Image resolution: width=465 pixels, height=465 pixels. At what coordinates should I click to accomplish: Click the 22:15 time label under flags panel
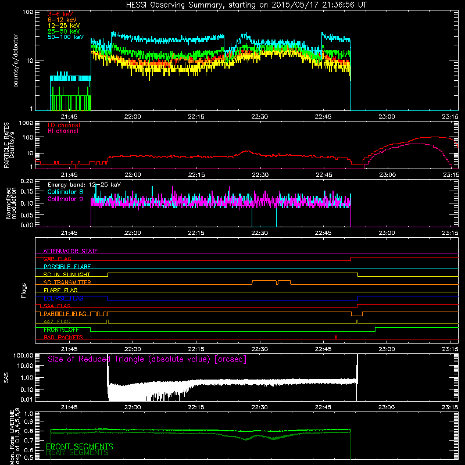coord(196,349)
